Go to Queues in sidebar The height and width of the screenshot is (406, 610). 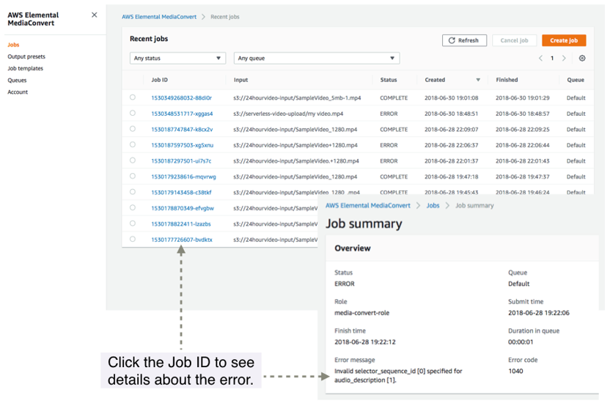point(17,80)
